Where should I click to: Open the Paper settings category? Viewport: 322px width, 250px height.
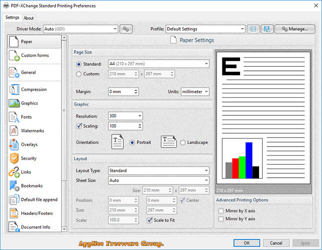(x=35, y=42)
